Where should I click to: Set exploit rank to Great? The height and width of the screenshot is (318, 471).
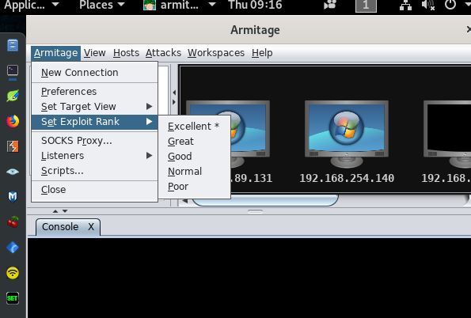[x=195, y=141]
